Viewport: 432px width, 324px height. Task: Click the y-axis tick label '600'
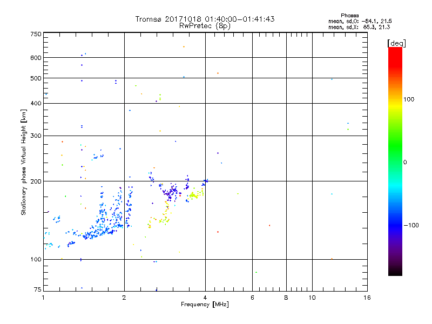[x=36, y=58]
